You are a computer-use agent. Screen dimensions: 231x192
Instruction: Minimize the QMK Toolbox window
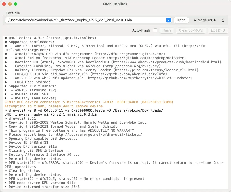(10, 4)
